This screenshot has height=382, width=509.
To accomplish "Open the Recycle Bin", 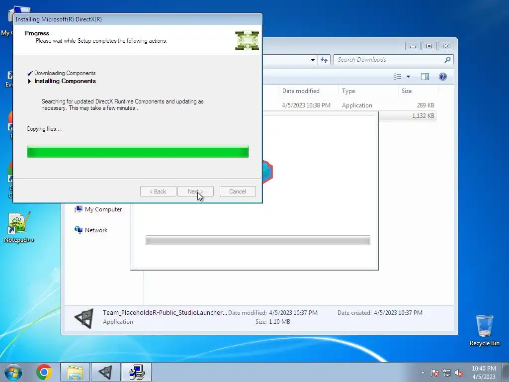I will coord(484,330).
